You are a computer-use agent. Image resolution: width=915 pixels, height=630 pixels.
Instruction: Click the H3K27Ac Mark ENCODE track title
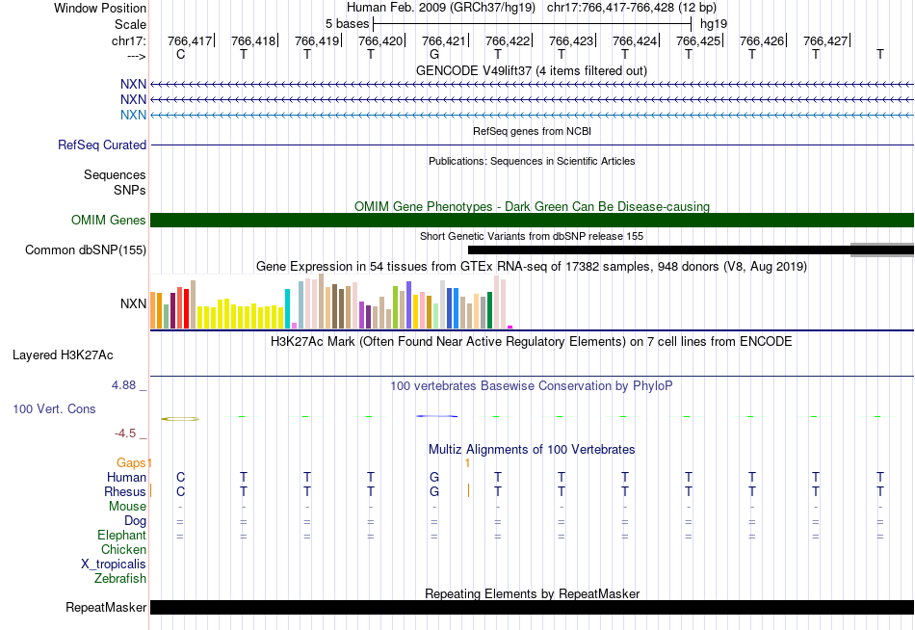[532, 342]
